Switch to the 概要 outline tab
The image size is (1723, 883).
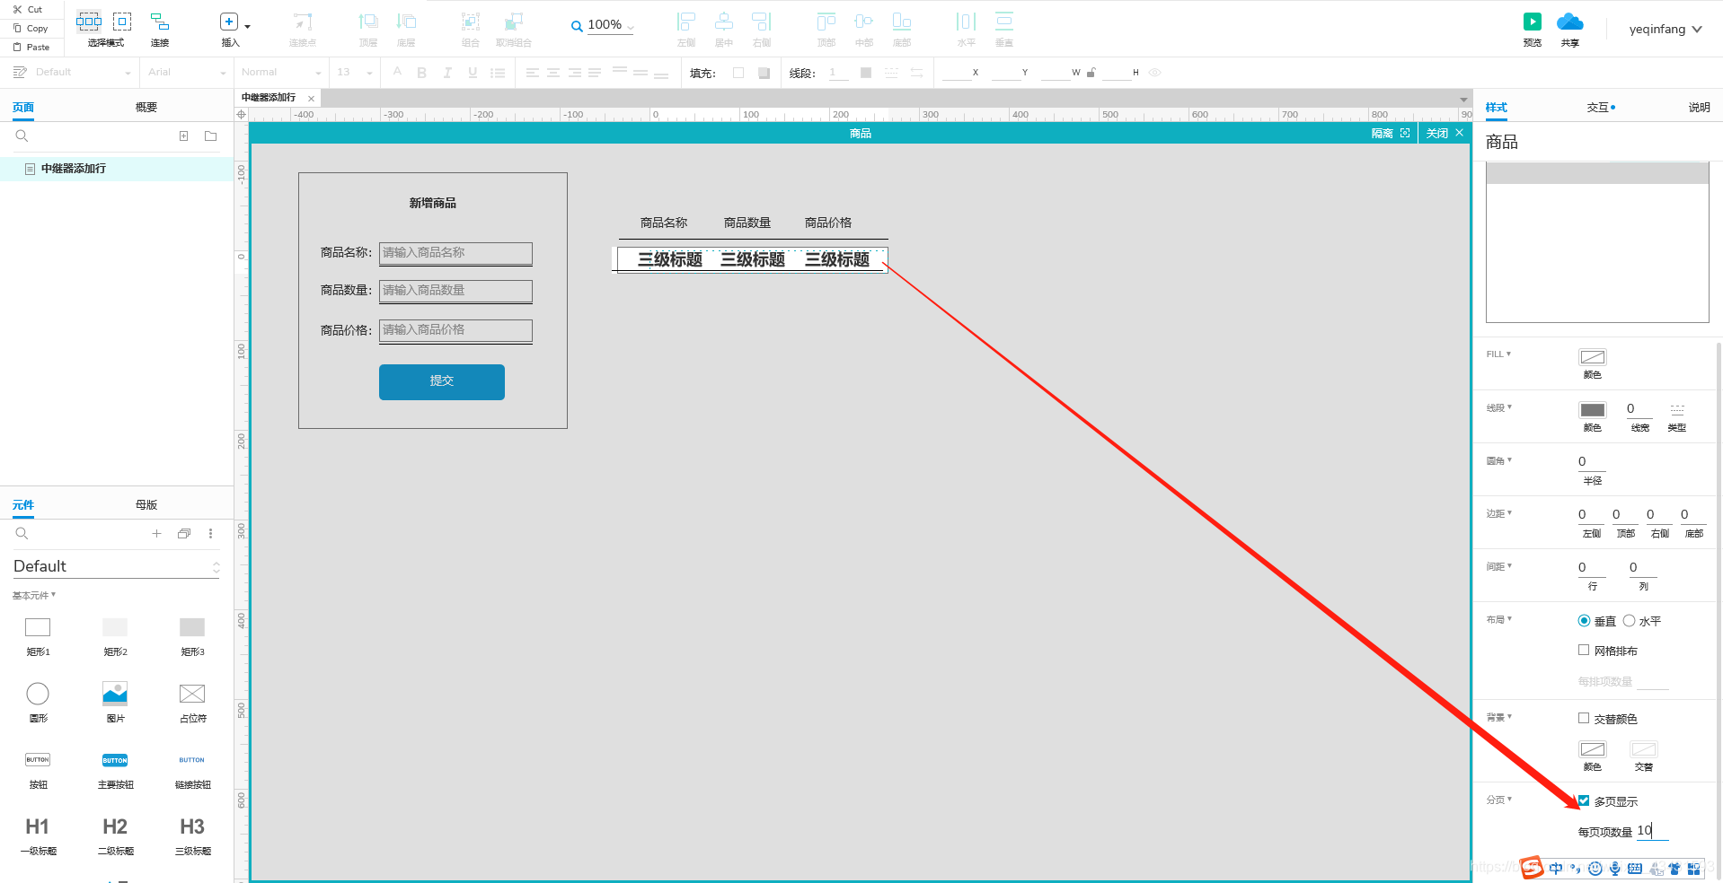pos(146,108)
